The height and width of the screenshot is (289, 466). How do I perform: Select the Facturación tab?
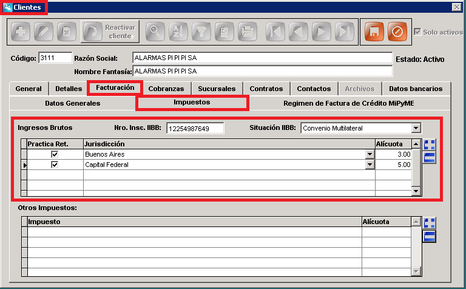115,87
